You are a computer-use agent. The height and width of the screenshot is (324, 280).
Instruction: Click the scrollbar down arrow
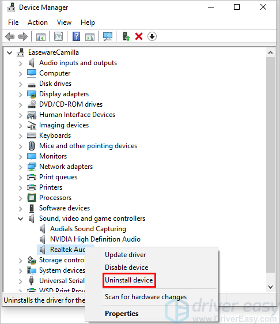point(271,287)
